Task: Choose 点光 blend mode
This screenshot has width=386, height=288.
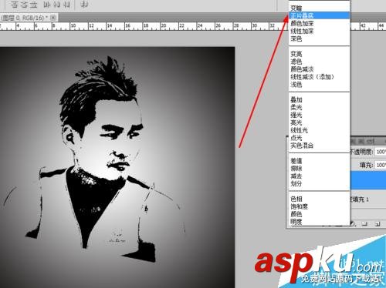Action: (x=319, y=138)
